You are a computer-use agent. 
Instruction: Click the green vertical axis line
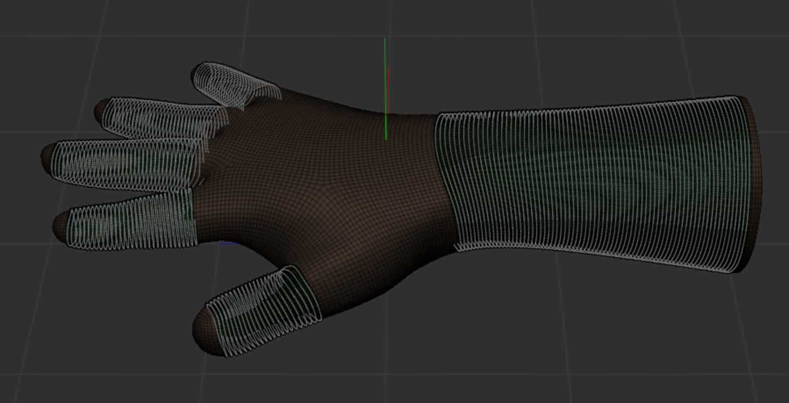[385, 89]
